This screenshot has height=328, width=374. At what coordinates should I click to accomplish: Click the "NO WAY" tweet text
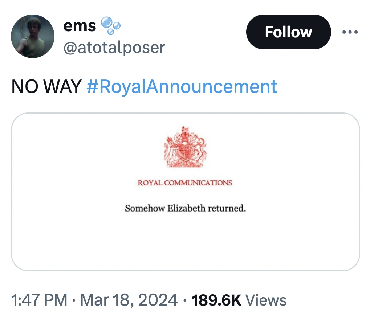click(46, 87)
